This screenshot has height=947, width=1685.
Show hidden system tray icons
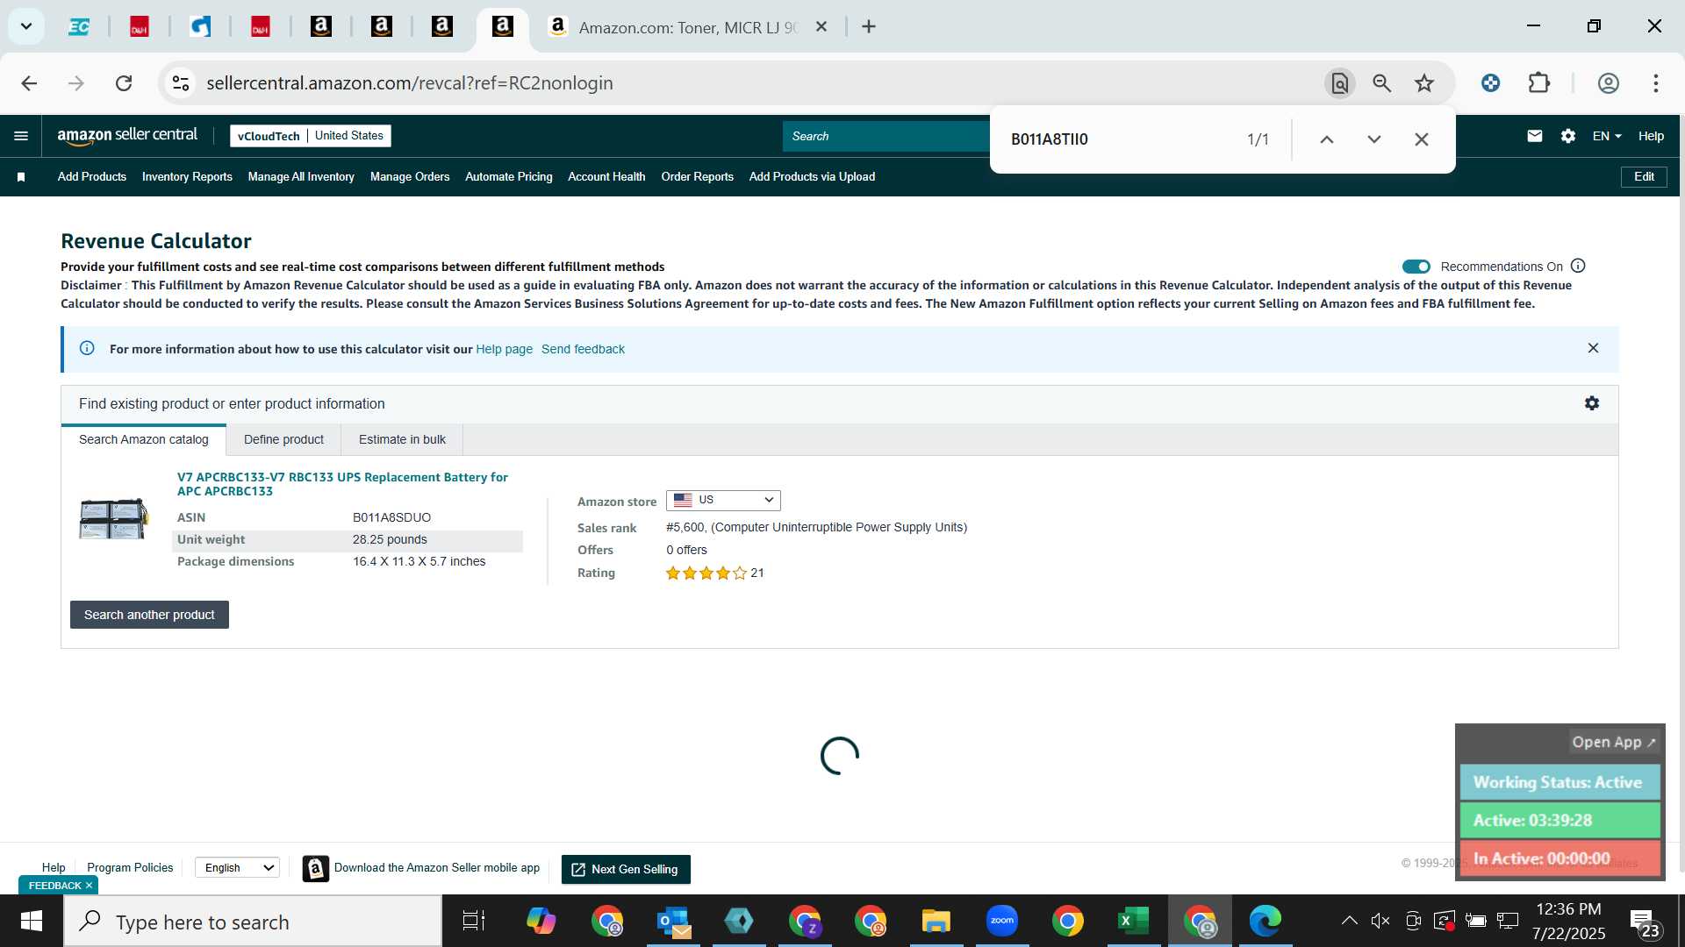[1349, 921]
